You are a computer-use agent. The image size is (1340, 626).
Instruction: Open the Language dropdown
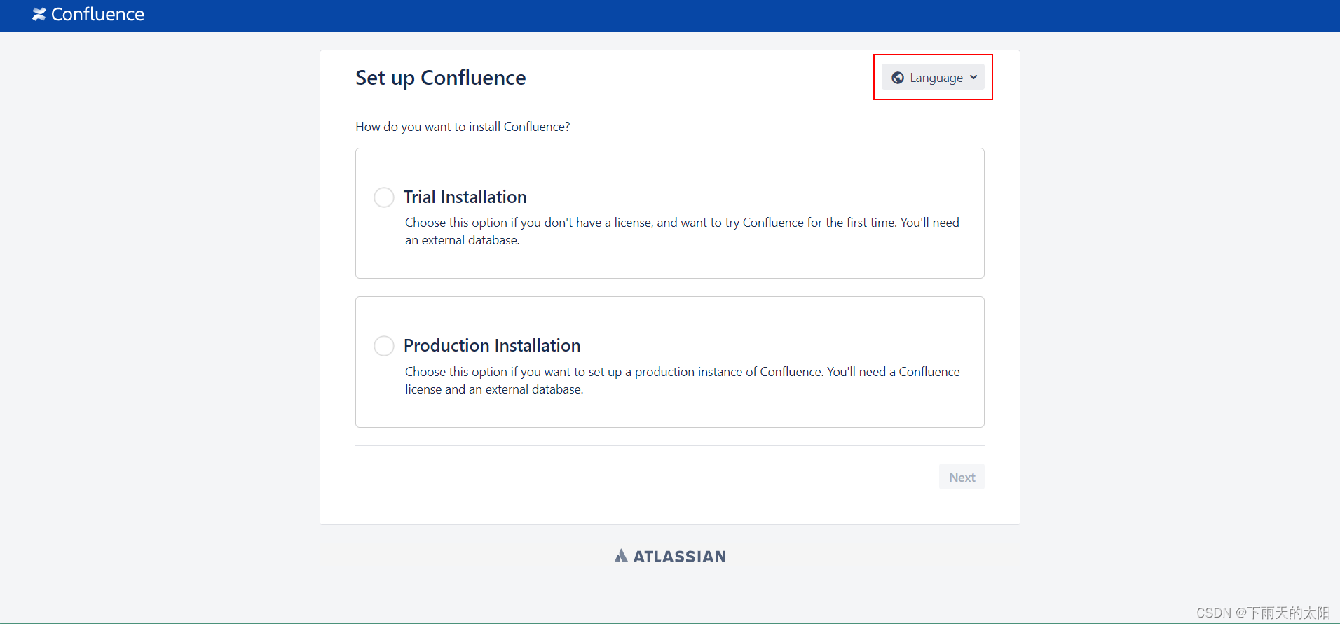pos(933,78)
